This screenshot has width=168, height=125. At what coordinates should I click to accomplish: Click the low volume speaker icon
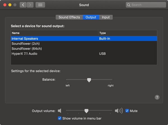point(59,111)
